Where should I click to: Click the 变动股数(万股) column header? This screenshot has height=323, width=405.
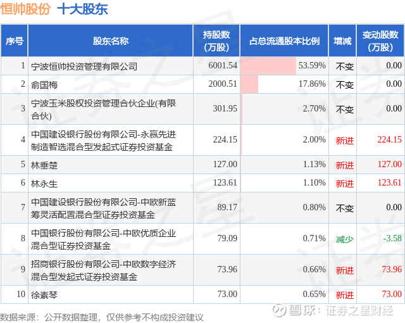point(380,41)
